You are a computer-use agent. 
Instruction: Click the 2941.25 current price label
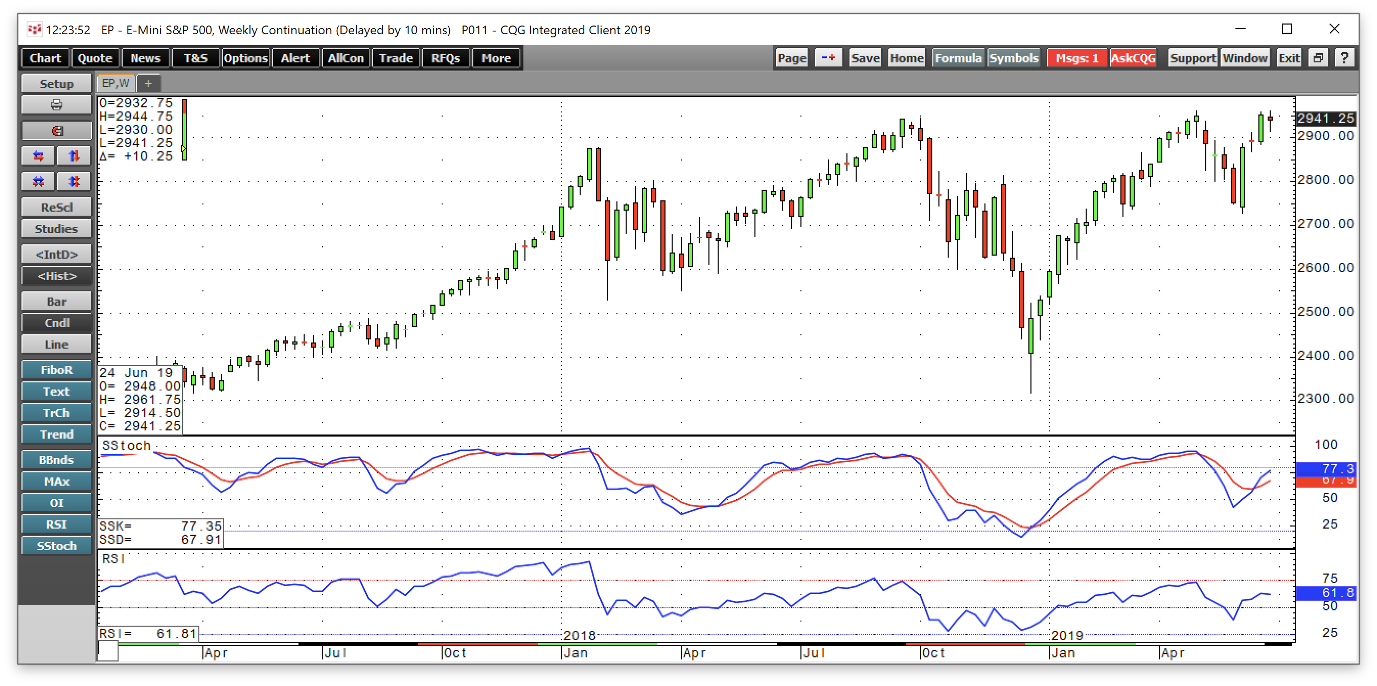click(1326, 118)
